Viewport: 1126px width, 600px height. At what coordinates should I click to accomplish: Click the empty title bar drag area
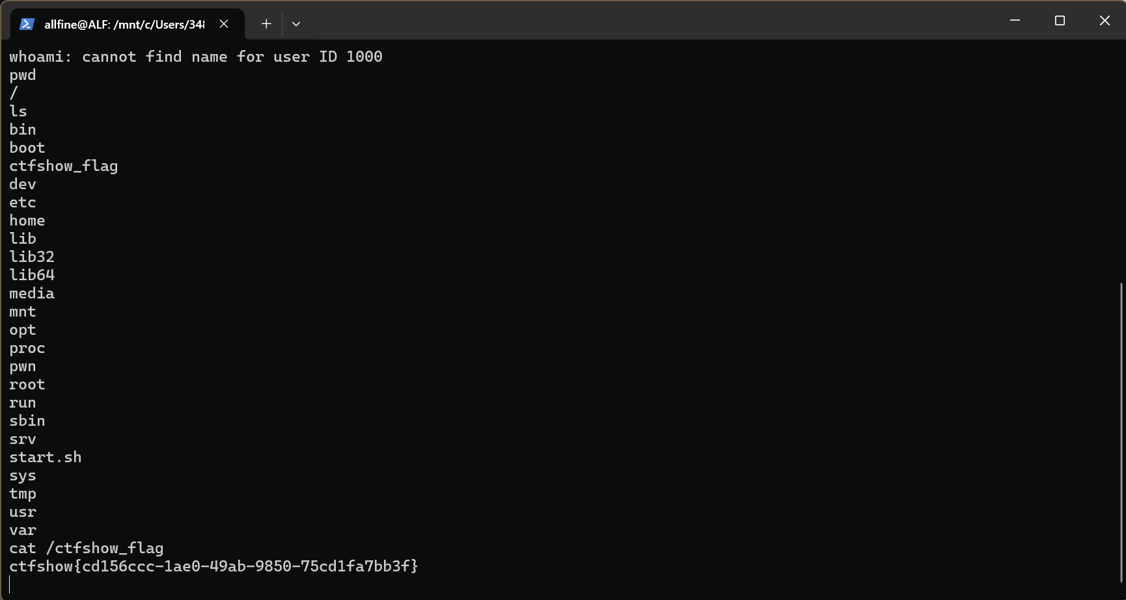651,21
